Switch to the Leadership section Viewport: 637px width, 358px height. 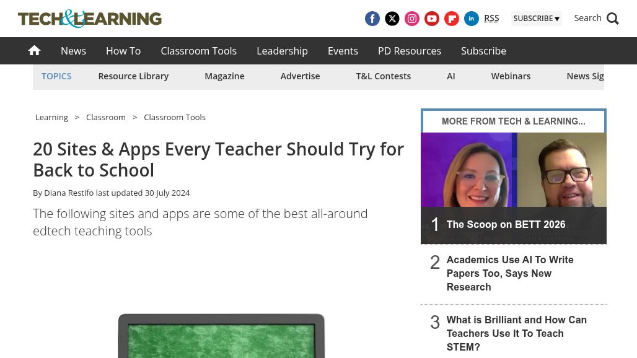pos(282,51)
